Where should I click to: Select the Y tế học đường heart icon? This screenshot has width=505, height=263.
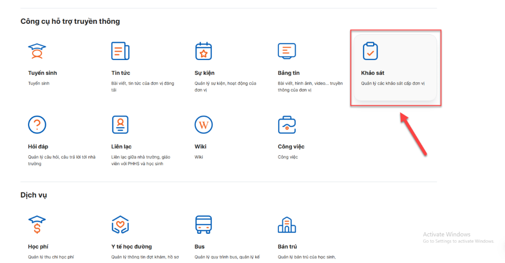120,224
